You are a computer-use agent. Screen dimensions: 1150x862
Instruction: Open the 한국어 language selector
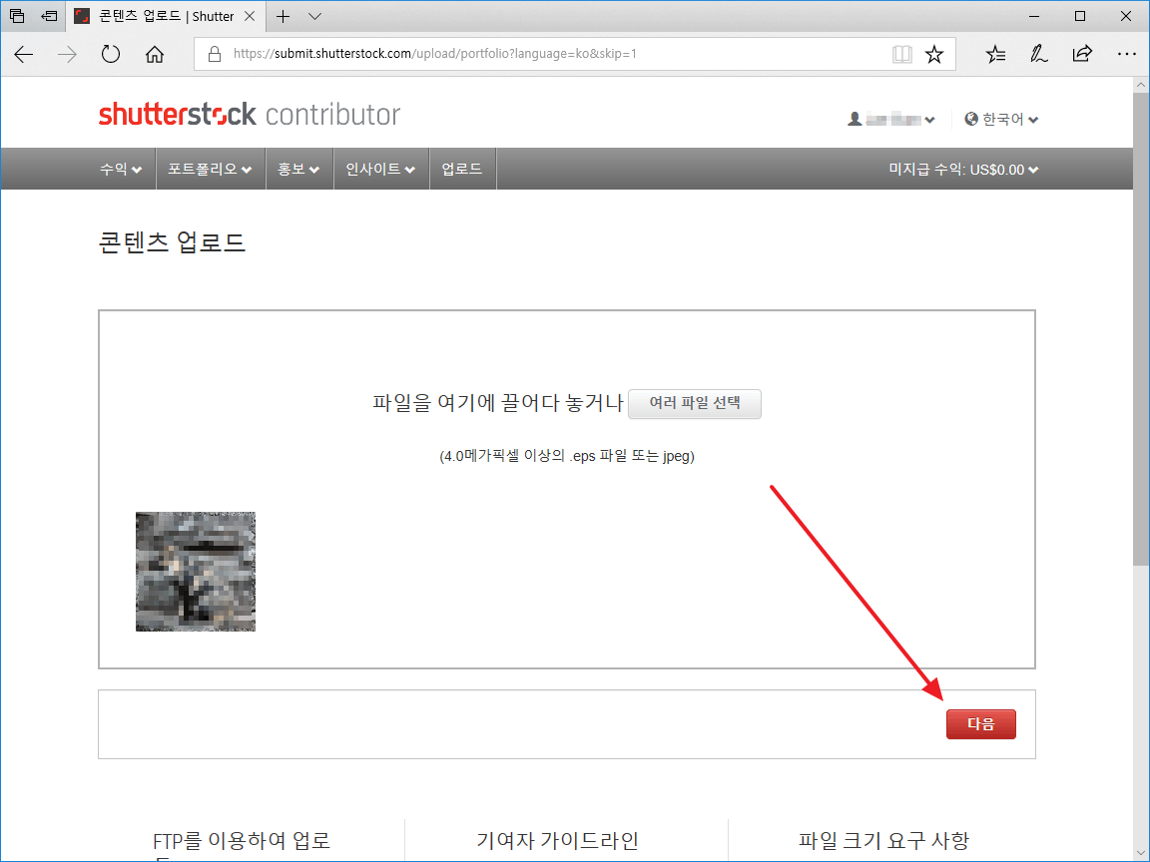point(1001,120)
